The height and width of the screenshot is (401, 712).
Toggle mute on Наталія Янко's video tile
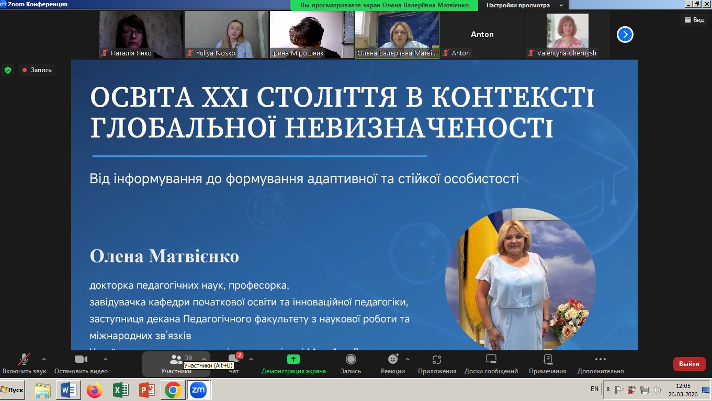click(x=104, y=53)
